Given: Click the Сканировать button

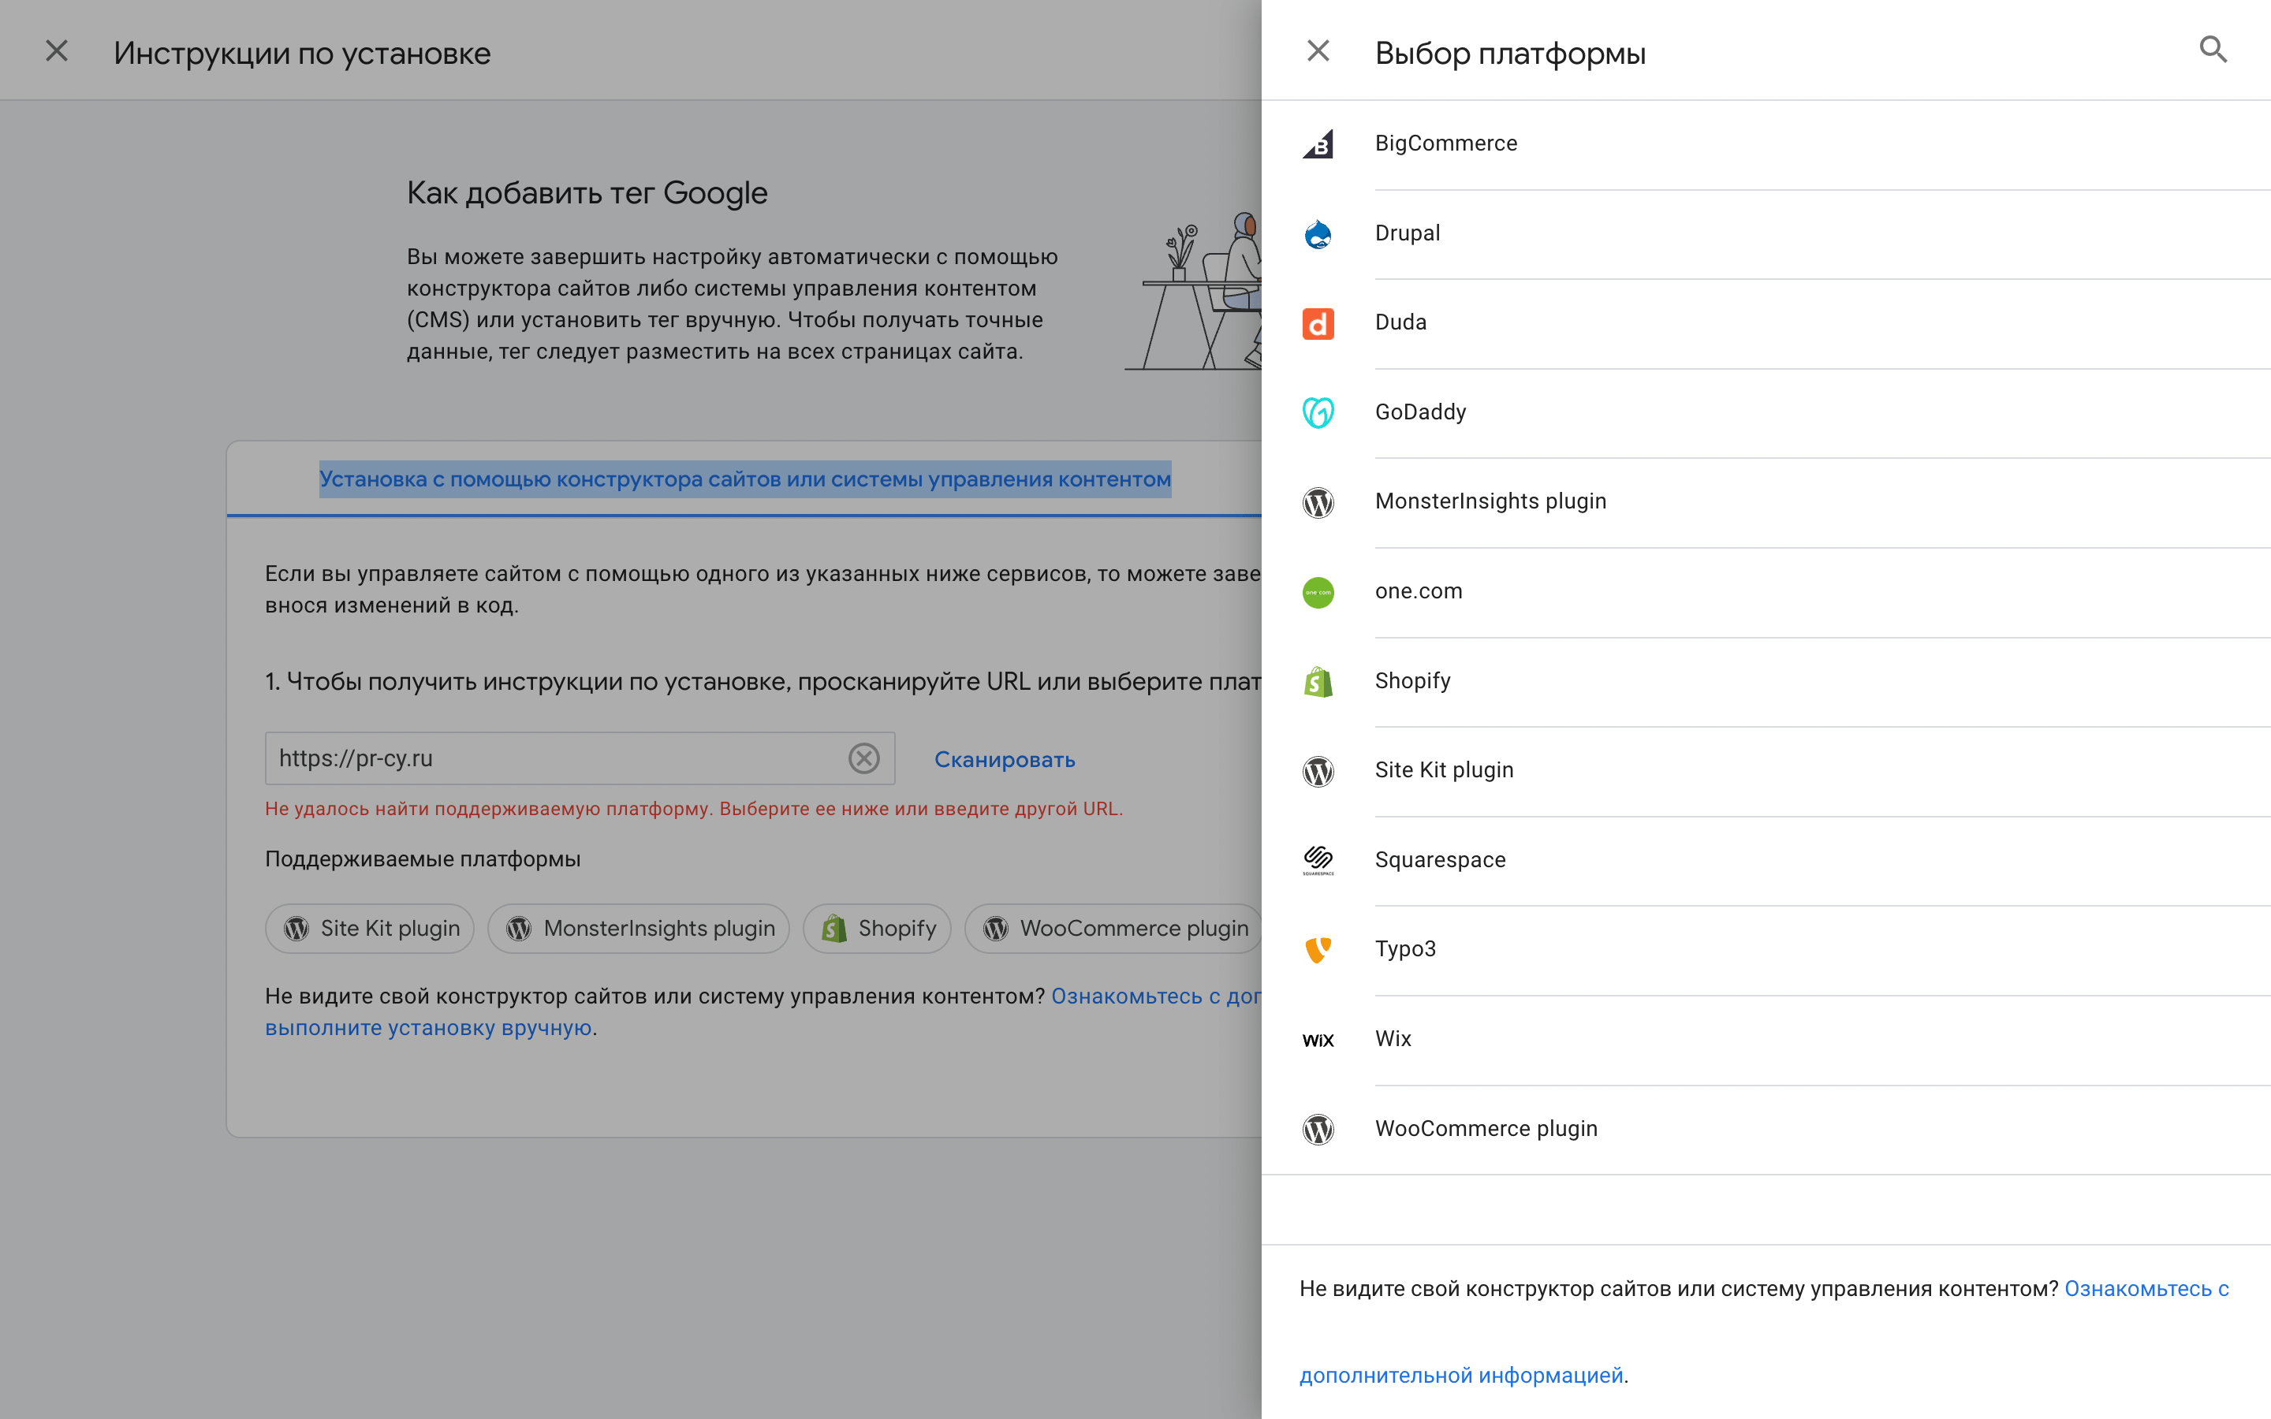Looking at the screenshot, I should (x=1004, y=759).
